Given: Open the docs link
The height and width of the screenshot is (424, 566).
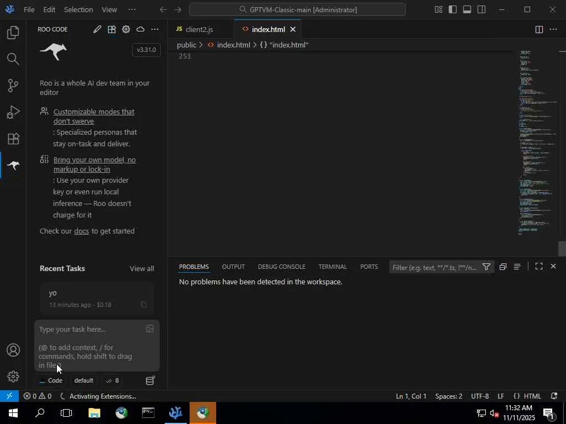Looking at the screenshot, I should pos(81,231).
